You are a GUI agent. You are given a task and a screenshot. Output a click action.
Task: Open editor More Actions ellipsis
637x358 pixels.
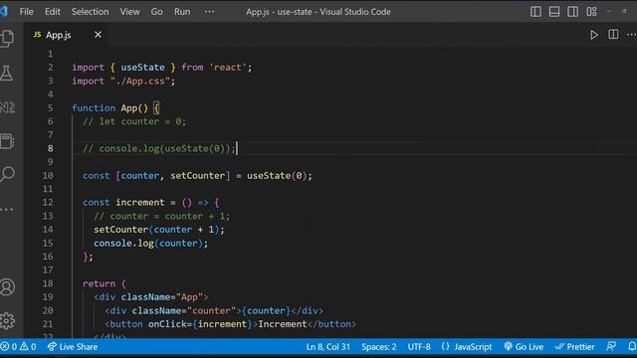pyautogui.click(x=631, y=35)
